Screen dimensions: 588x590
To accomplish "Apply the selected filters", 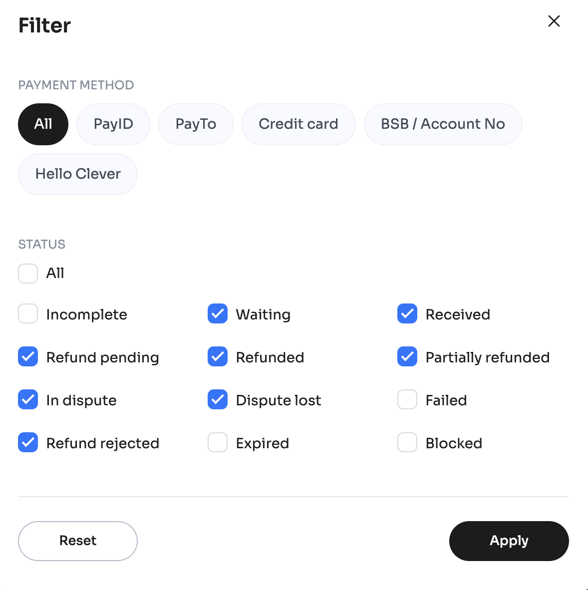I will [509, 541].
